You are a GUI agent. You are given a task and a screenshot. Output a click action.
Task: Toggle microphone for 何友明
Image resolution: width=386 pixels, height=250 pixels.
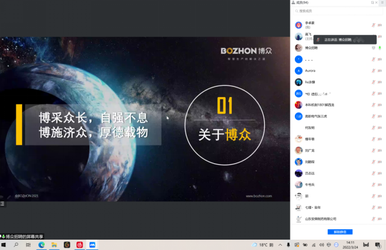373,128
